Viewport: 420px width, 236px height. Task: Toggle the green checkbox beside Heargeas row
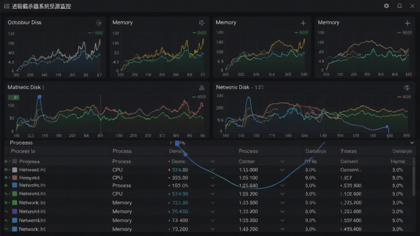(6, 177)
